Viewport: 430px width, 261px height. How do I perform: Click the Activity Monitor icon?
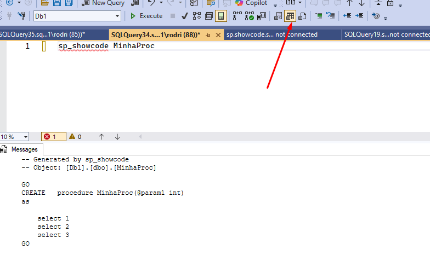[x=194, y=3]
